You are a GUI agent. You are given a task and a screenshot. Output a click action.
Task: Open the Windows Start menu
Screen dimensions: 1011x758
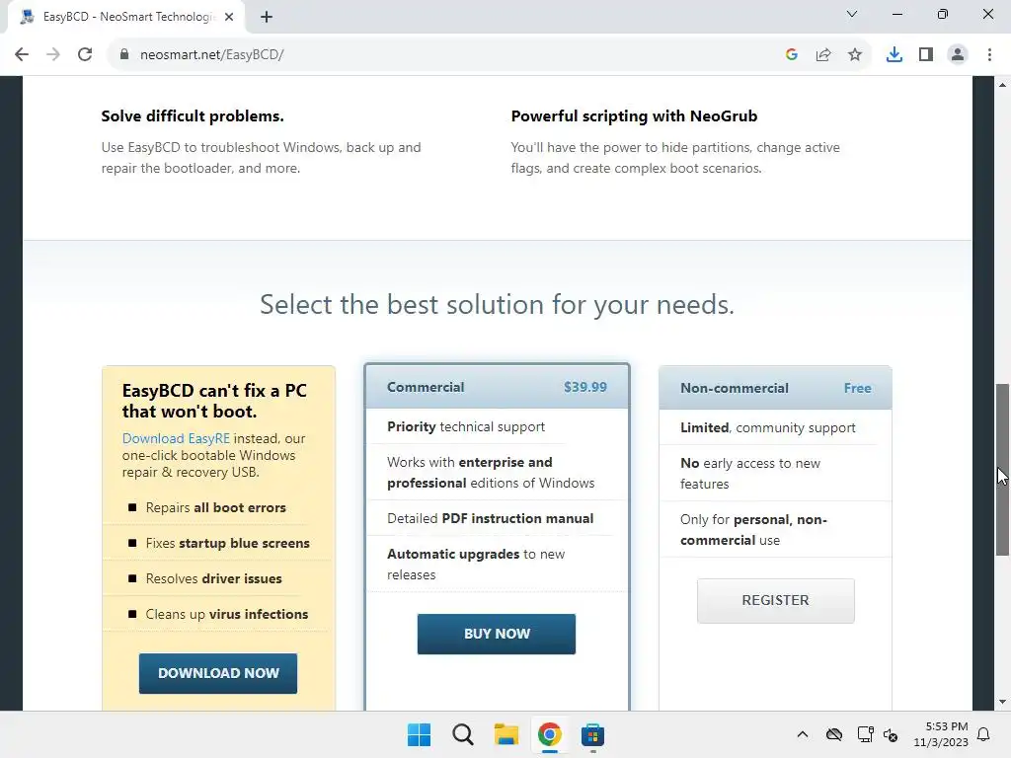(419, 734)
